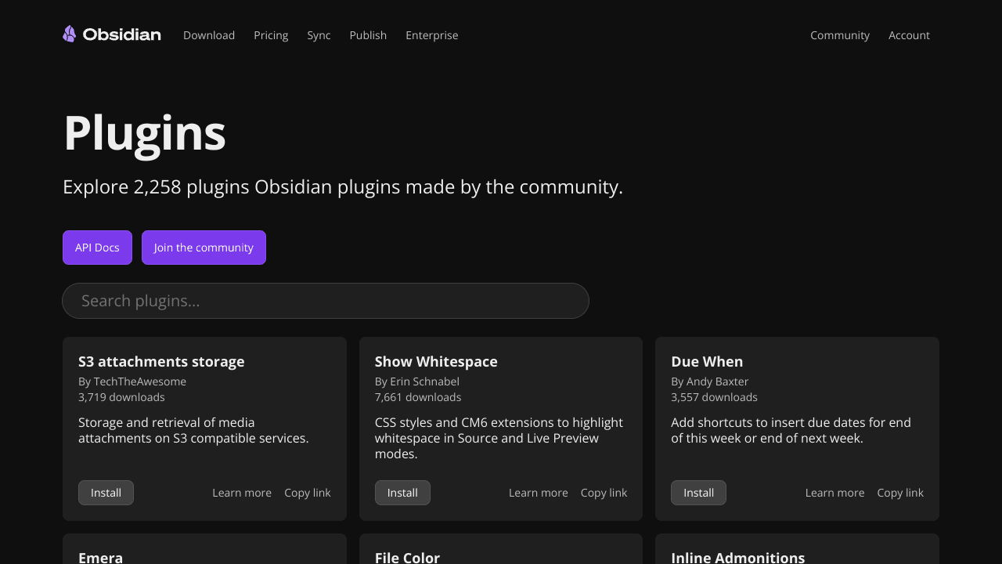This screenshot has height=564, width=1002.
Task: Open the Publish nav link
Action: point(368,35)
